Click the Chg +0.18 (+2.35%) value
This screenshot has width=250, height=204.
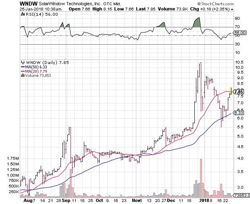coord(210,9)
